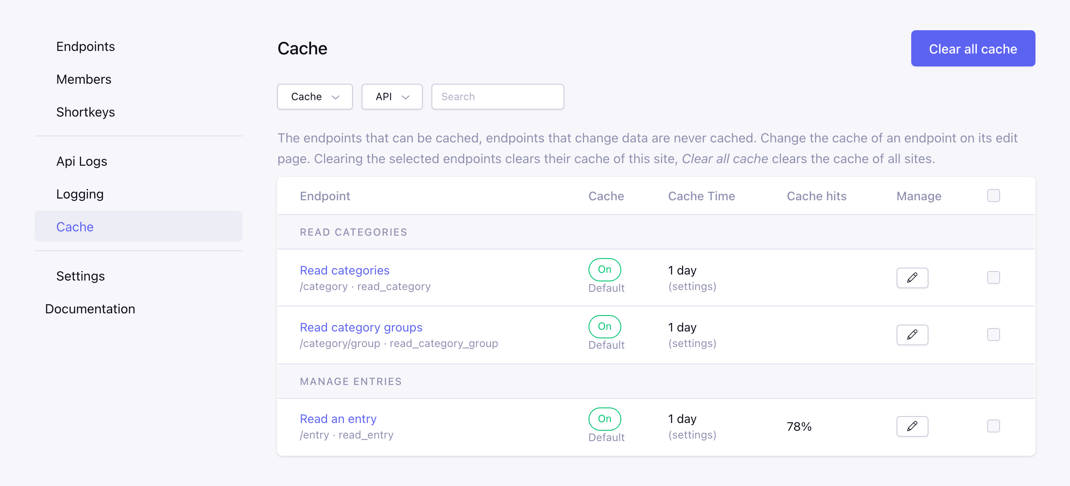
Task: Click the Cache column header
Action: point(606,196)
